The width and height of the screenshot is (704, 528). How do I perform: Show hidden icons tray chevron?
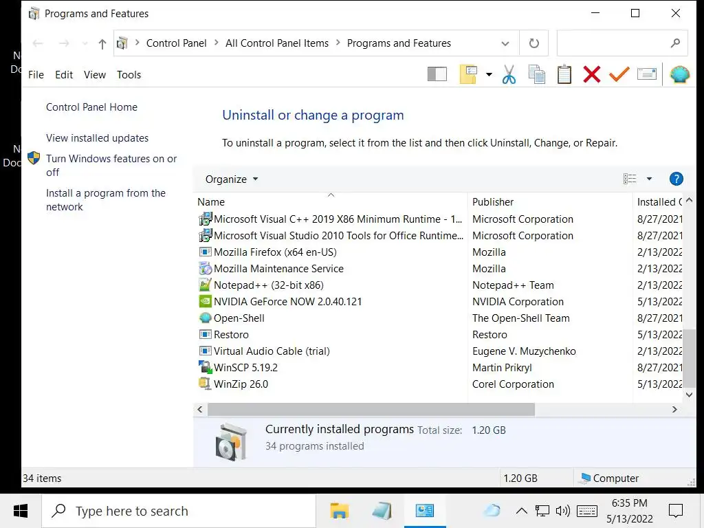click(521, 511)
